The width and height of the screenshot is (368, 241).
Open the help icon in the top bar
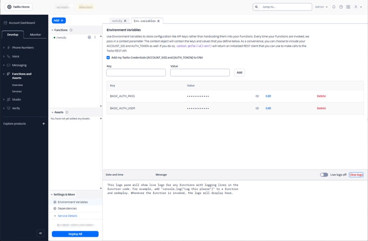click(341, 7)
